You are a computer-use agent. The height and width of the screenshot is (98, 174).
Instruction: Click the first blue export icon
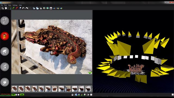coord(54,8)
